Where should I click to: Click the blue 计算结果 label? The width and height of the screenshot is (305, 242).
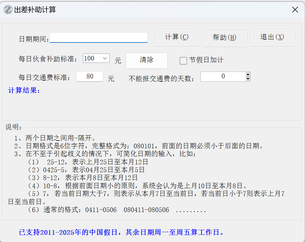[x=24, y=90]
